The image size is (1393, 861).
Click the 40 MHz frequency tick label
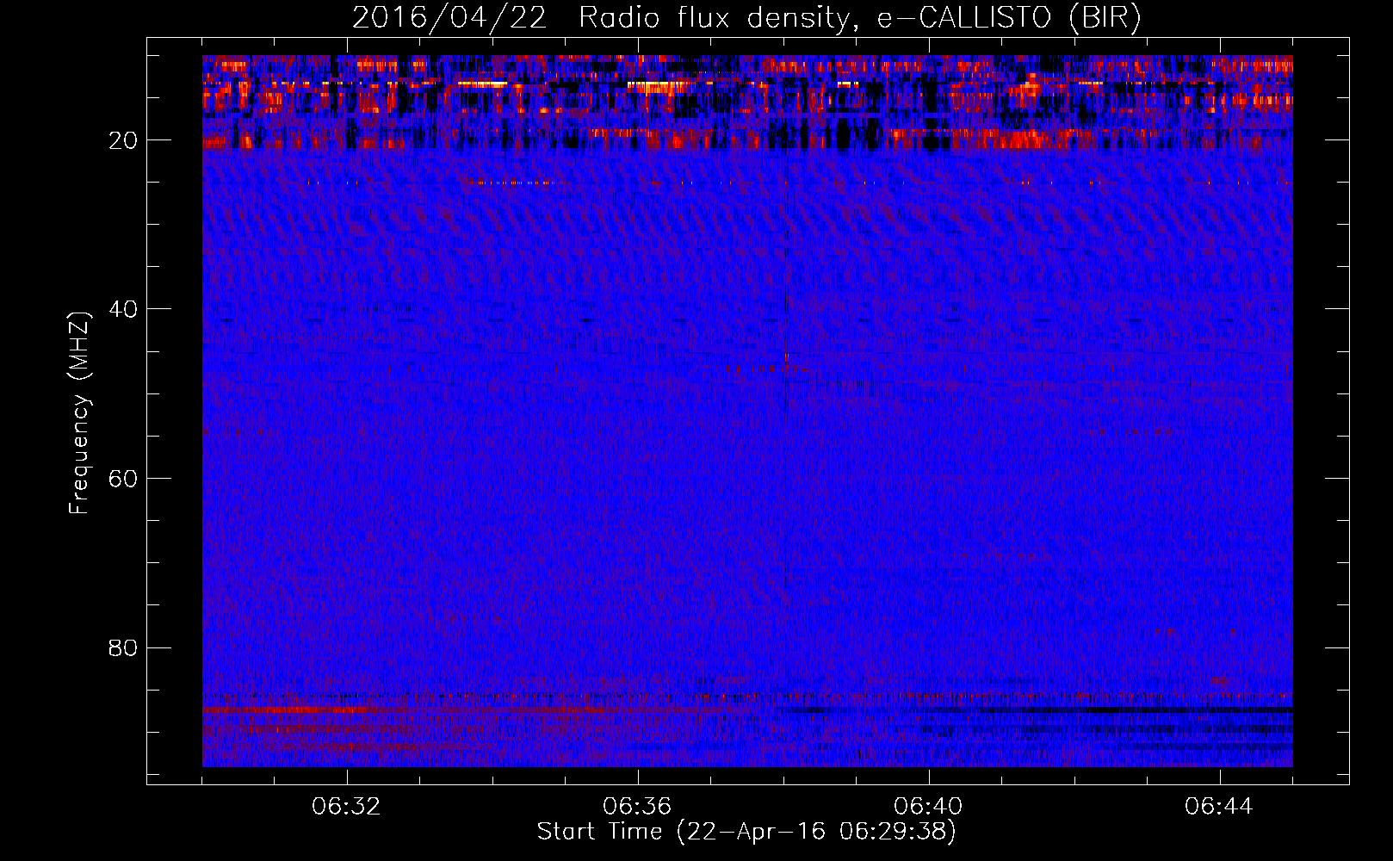coord(124,309)
